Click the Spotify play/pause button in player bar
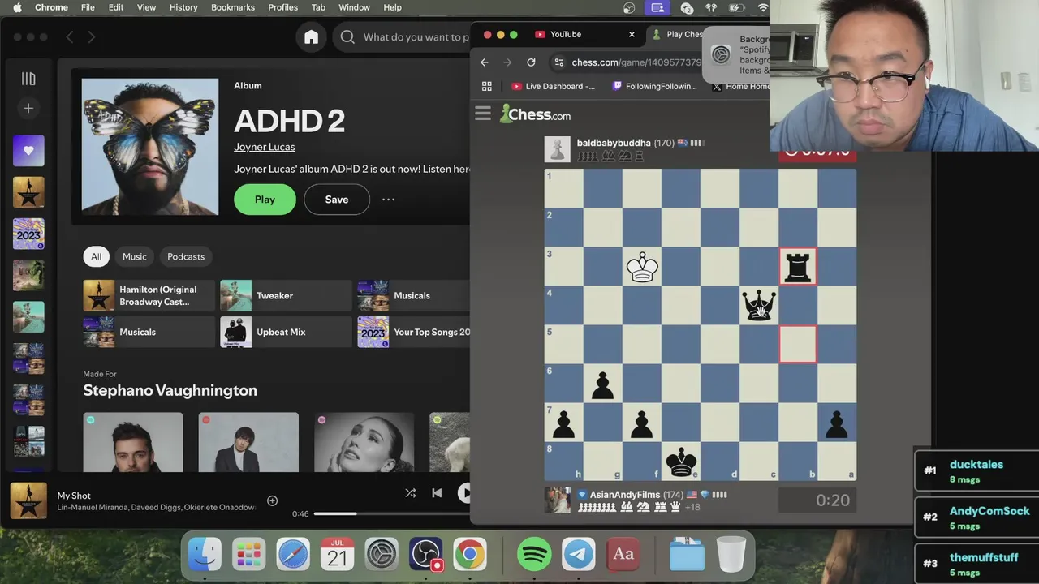This screenshot has width=1039, height=584. click(x=464, y=492)
